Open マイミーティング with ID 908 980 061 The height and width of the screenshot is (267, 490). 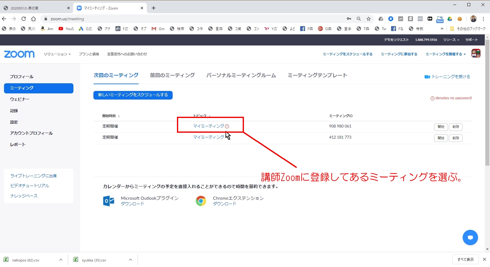209,126
